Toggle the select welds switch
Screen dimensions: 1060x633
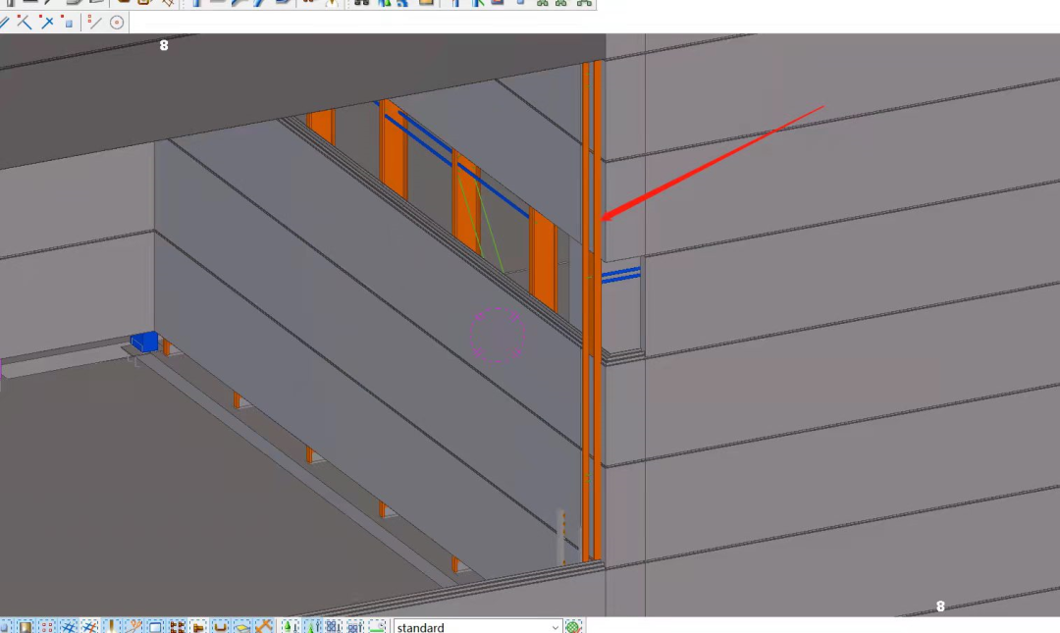[x=112, y=627]
